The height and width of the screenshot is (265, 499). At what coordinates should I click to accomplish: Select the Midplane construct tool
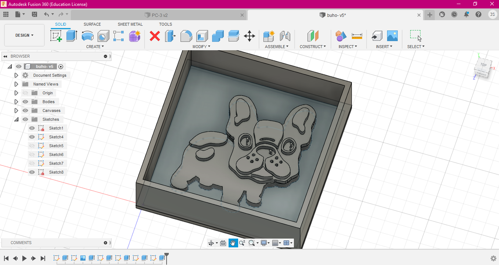coord(313,36)
